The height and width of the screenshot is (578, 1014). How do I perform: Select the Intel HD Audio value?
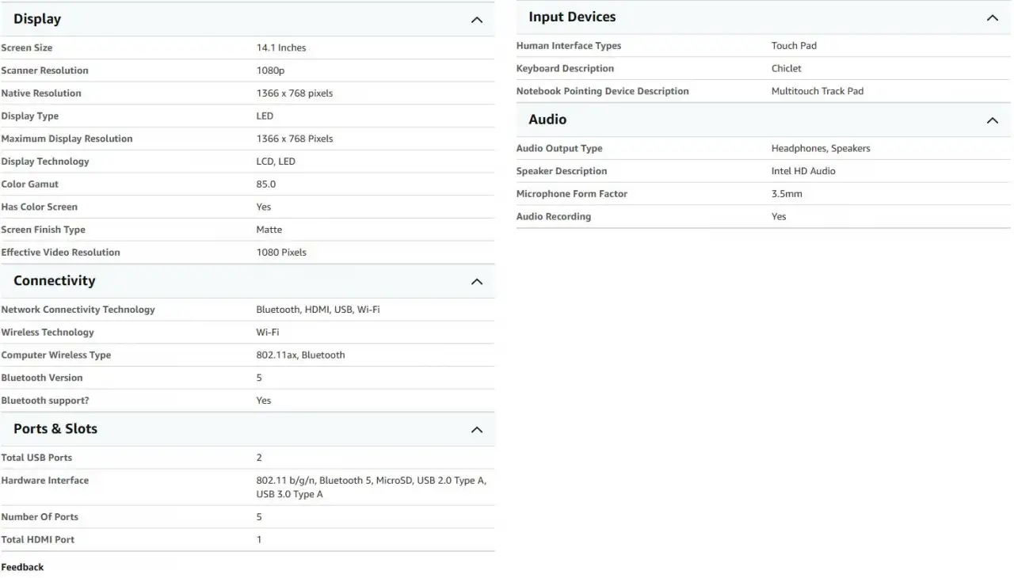coord(803,171)
